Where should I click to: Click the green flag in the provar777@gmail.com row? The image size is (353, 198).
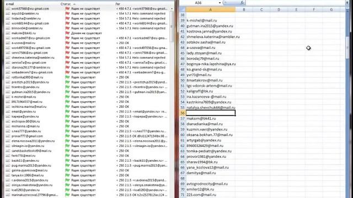67,136
